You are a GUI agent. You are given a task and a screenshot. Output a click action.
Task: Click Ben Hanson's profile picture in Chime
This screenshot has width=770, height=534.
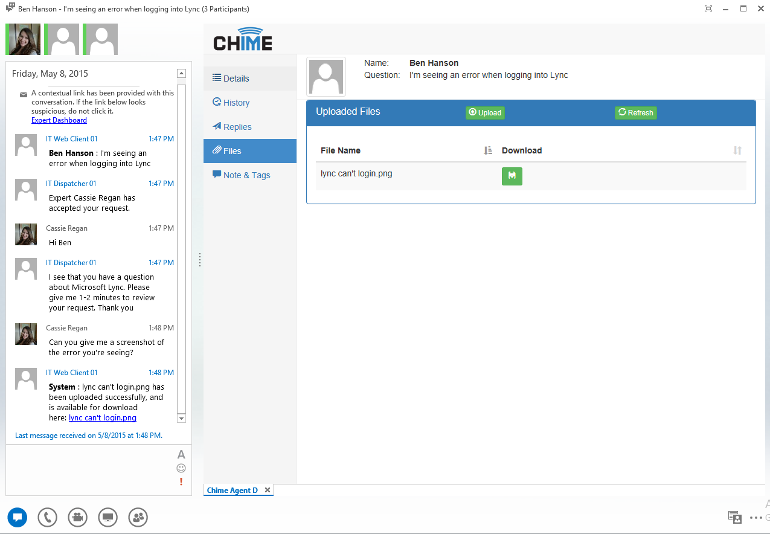click(326, 77)
